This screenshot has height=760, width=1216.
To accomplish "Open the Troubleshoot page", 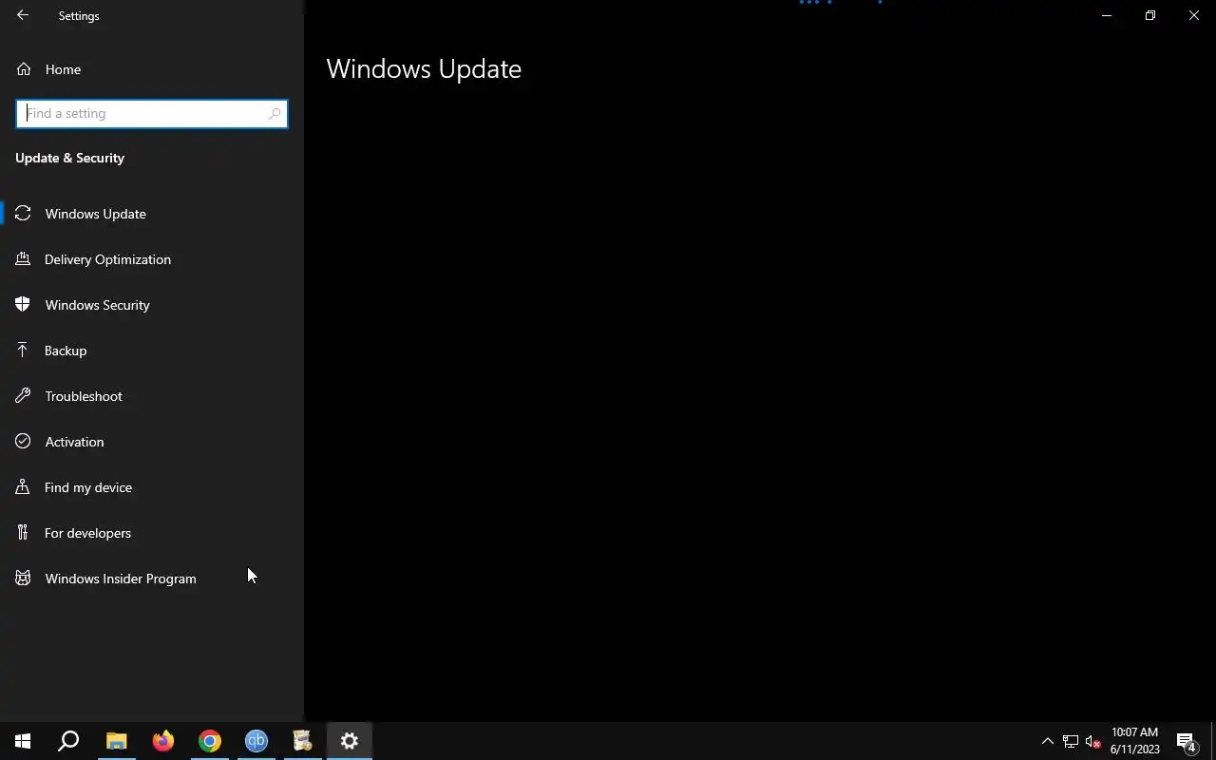I will (152, 396).
